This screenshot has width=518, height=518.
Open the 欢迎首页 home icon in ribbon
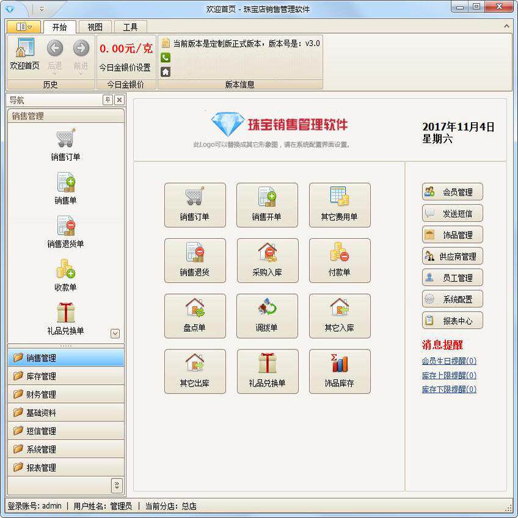[24, 54]
